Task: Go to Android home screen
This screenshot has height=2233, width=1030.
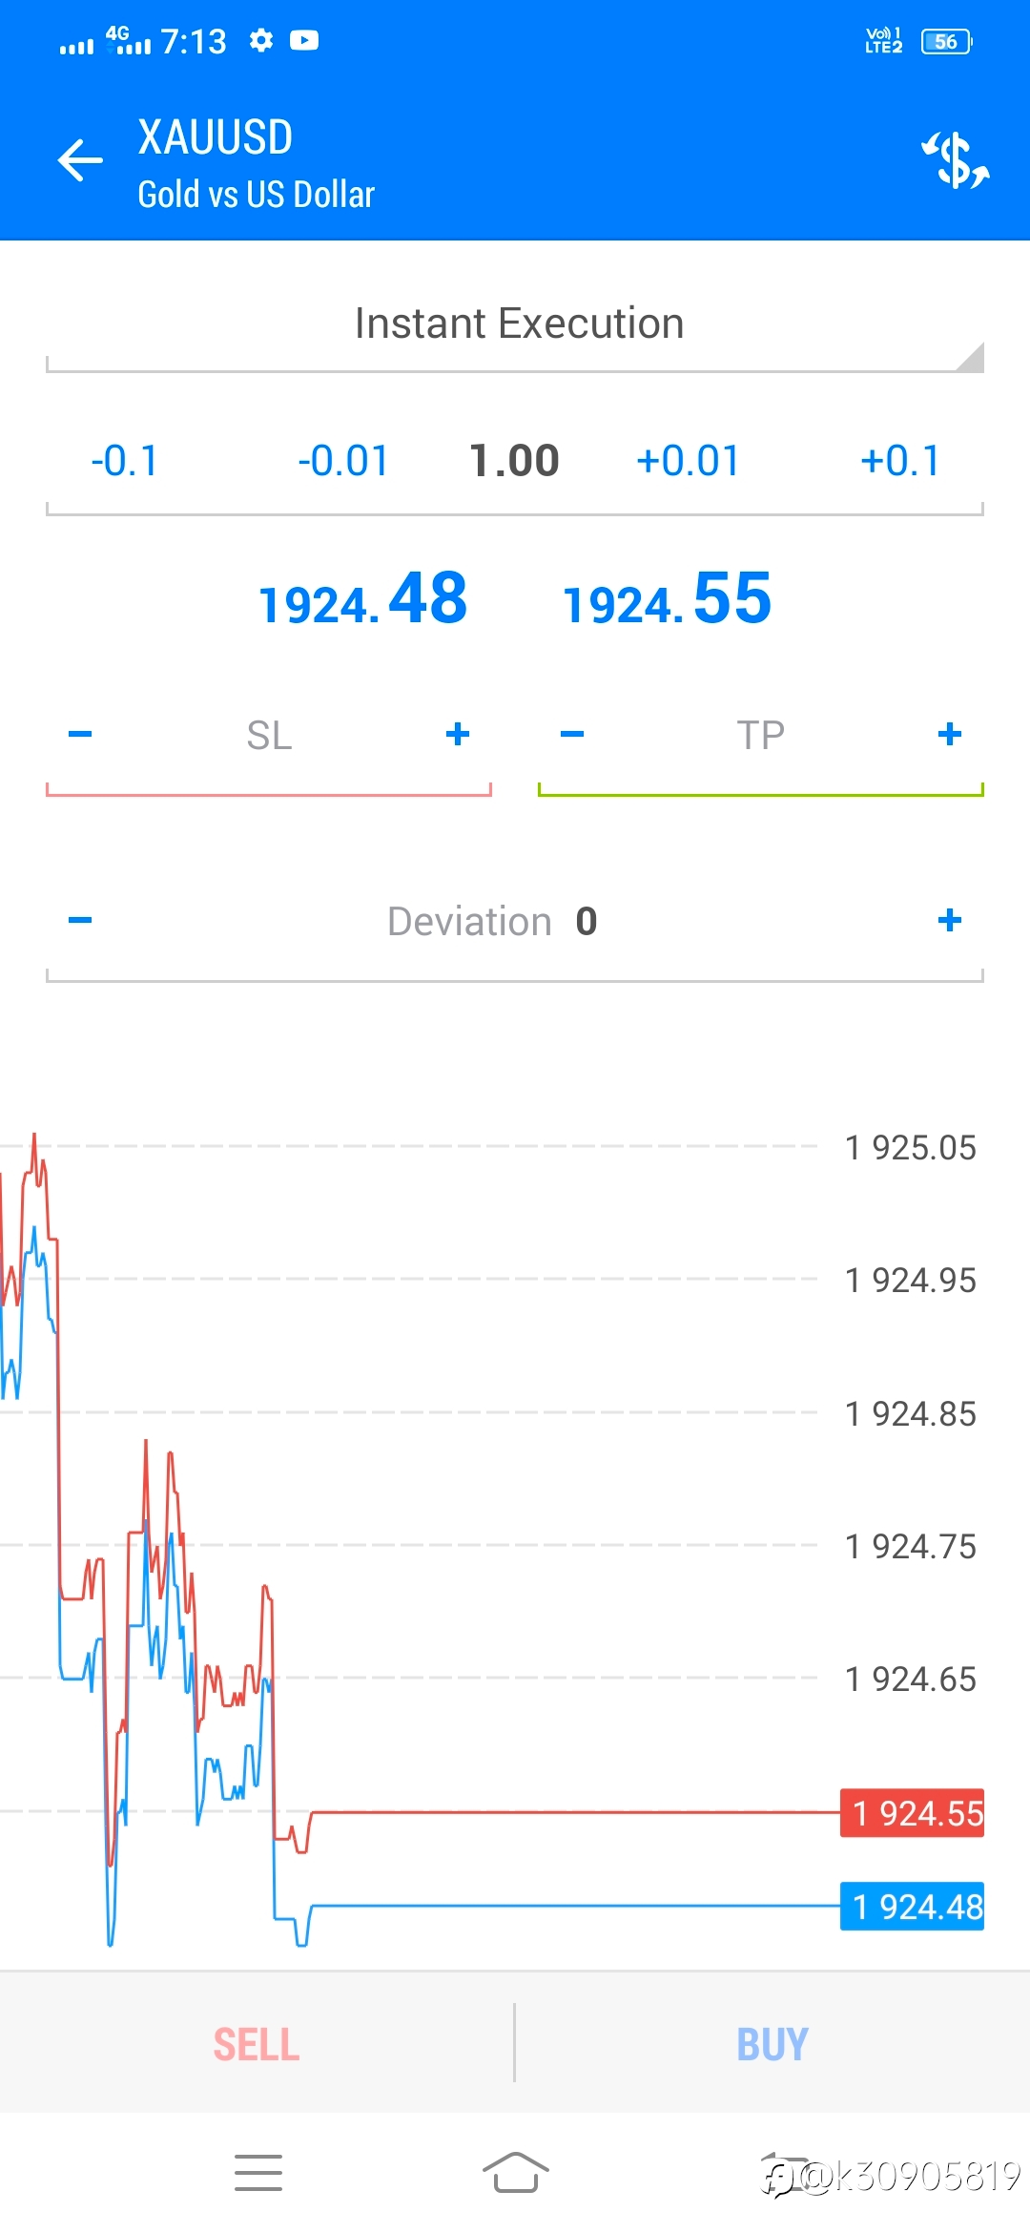Action: 515,2173
